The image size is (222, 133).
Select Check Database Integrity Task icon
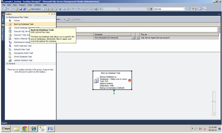pyautogui.click(x=10, y=28)
